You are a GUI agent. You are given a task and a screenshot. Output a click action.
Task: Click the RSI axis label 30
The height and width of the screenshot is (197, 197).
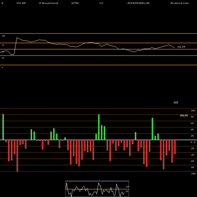3,58
